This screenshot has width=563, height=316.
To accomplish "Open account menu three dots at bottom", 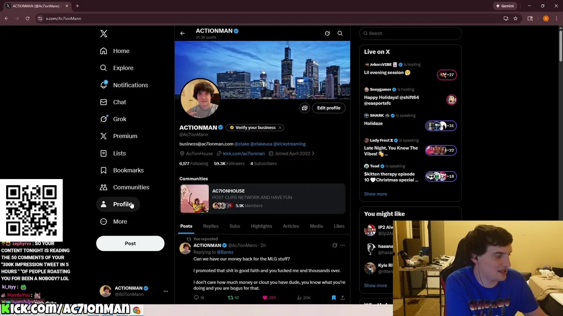I will point(166,291).
